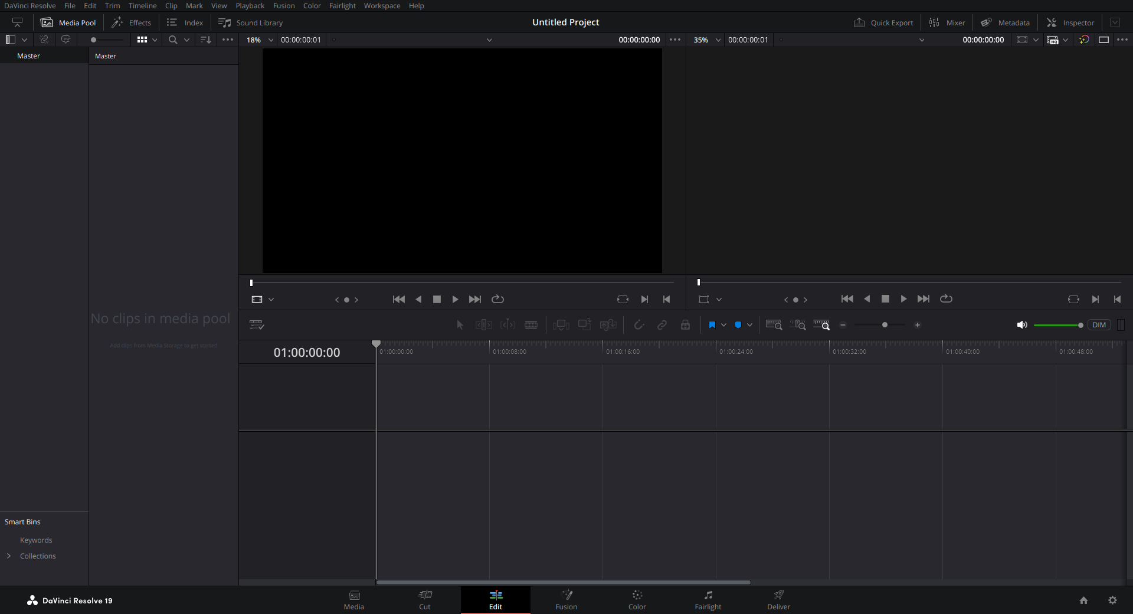Toggle Snapping in timeline toolbar
Screen dimensions: 1133x614
coord(638,325)
